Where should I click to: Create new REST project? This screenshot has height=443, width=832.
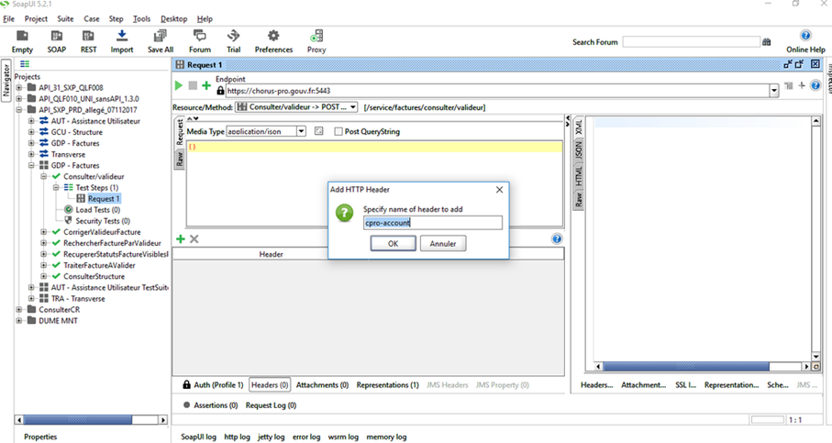coord(88,41)
